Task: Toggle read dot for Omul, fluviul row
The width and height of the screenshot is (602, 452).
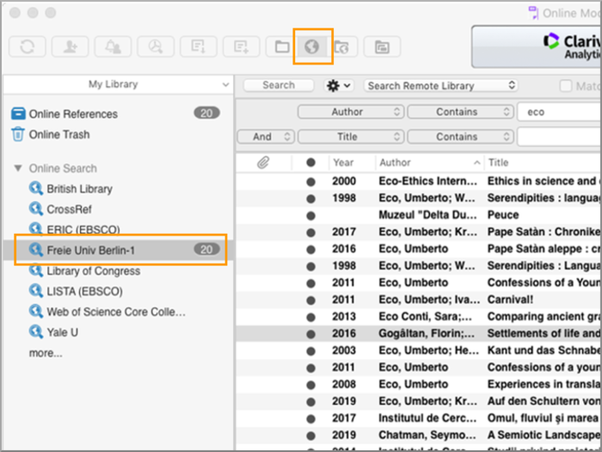Action: pyautogui.click(x=311, y=419)
